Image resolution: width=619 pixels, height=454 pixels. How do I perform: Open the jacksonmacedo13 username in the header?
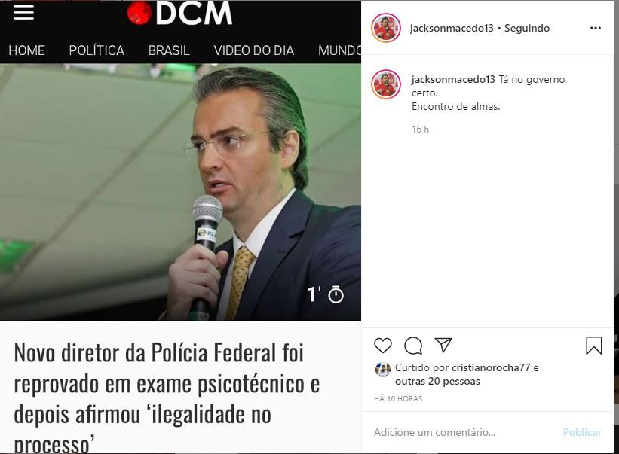tap(452, 28)
